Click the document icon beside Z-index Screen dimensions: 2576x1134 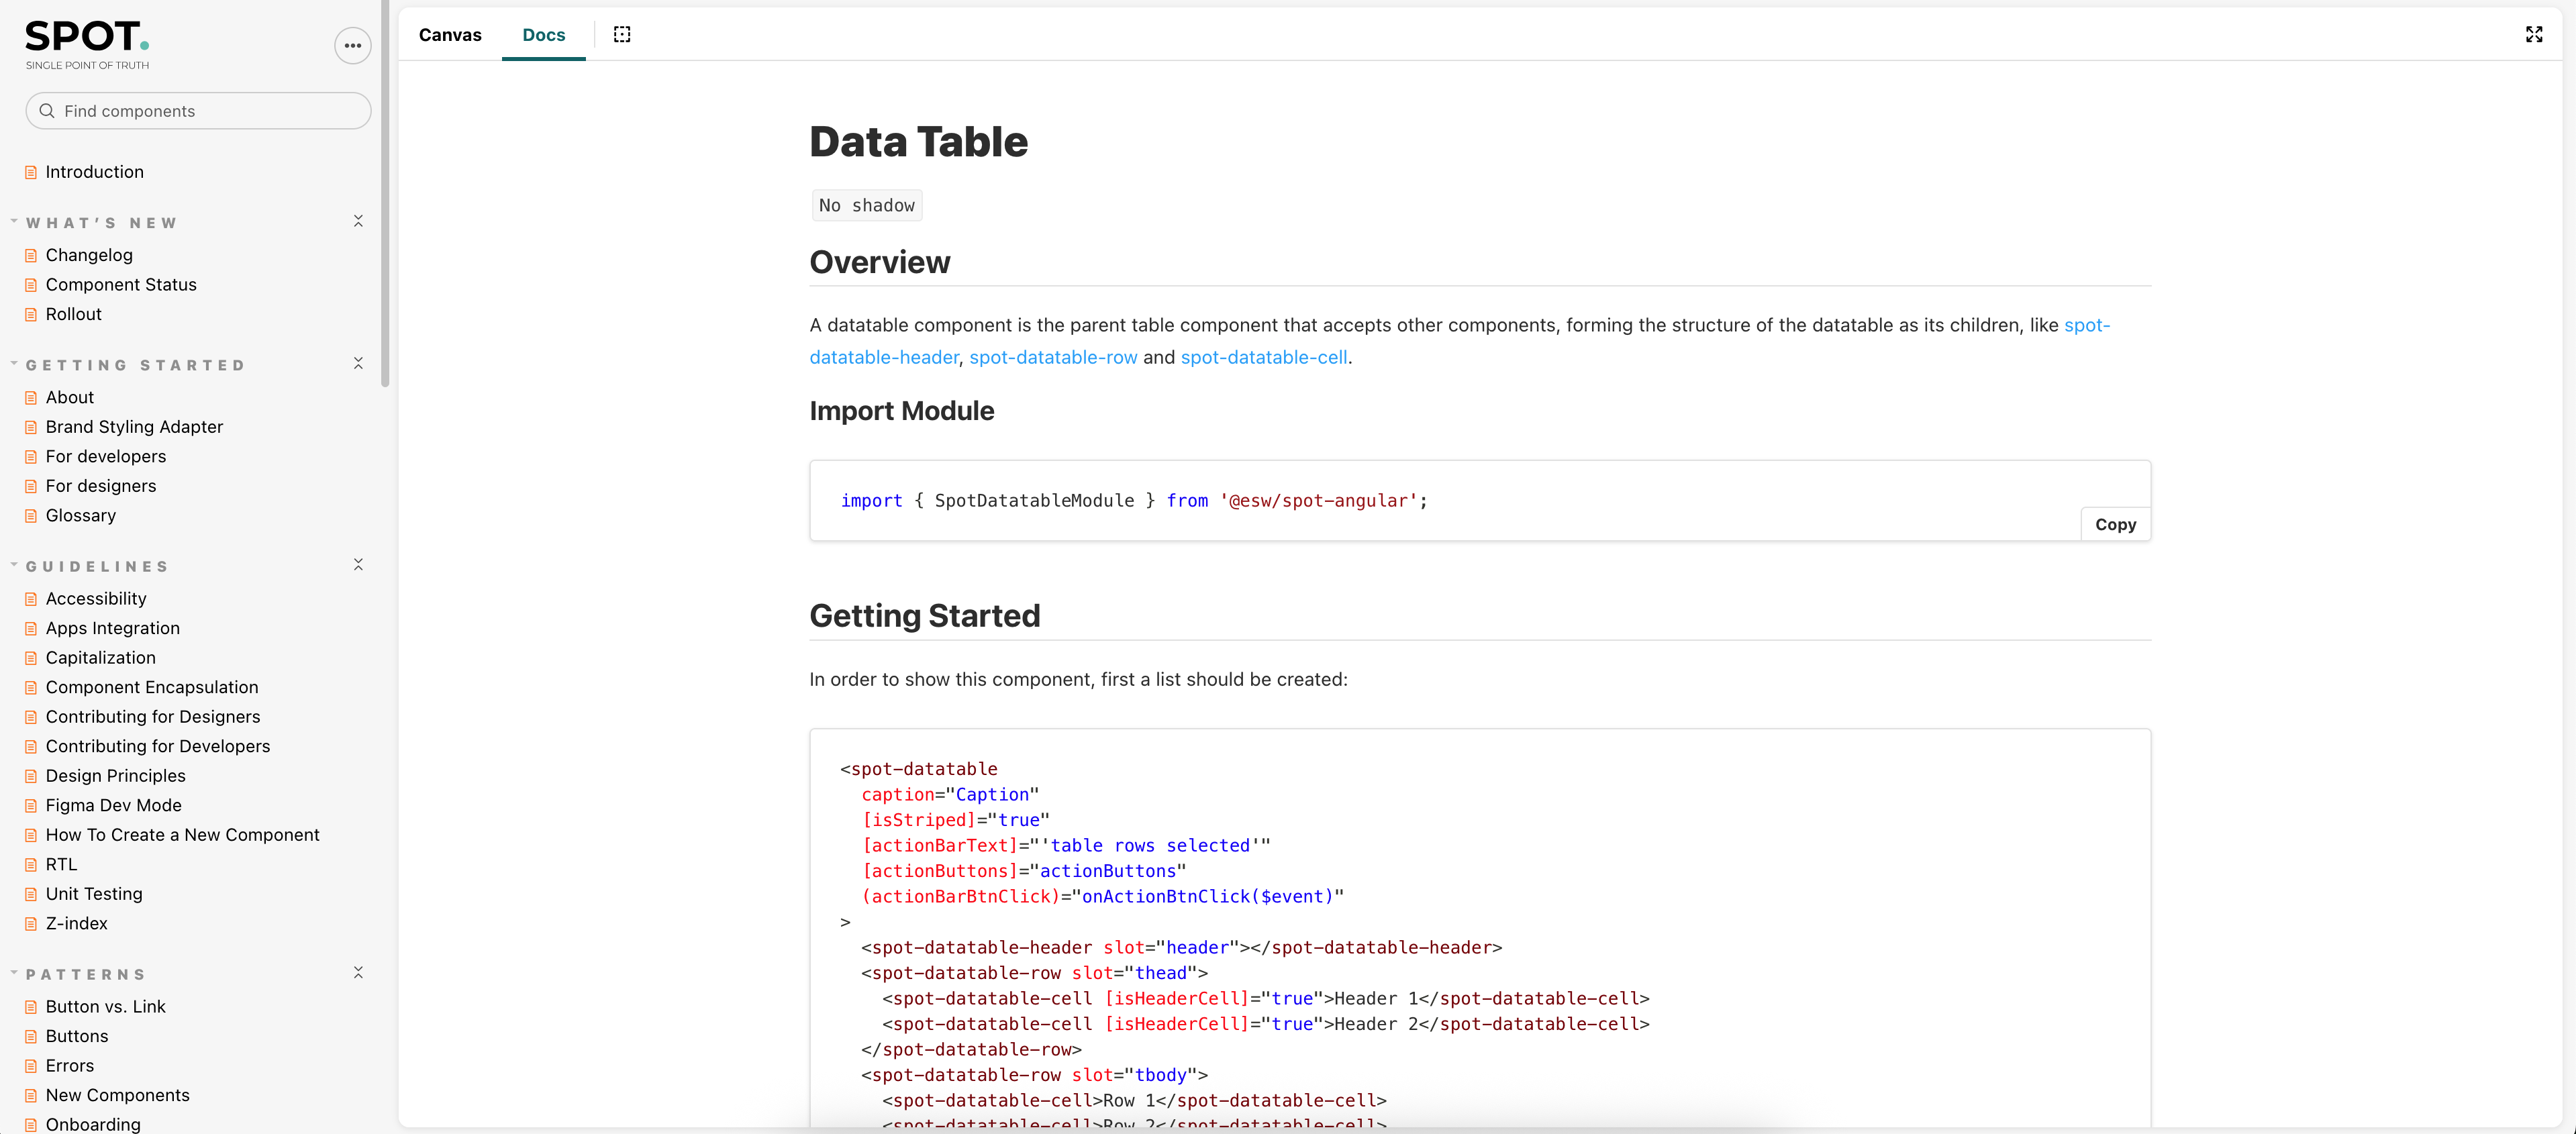tap(31, 924)
